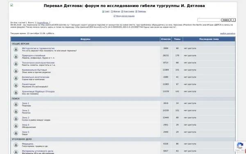Click the Форумы column header
This screenshot has height=154, width=246.
pos(85,39)
